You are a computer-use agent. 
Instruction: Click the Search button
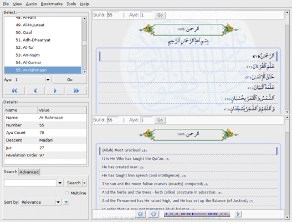pyautogui.click(x=74, y=183)
